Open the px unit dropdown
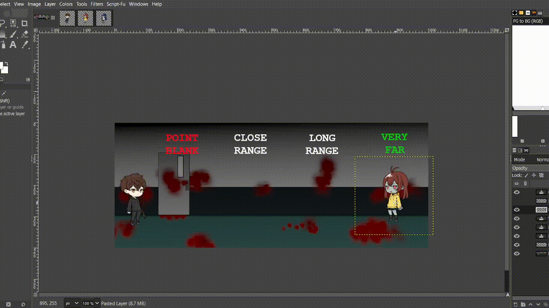 click(x=72, y=303)
